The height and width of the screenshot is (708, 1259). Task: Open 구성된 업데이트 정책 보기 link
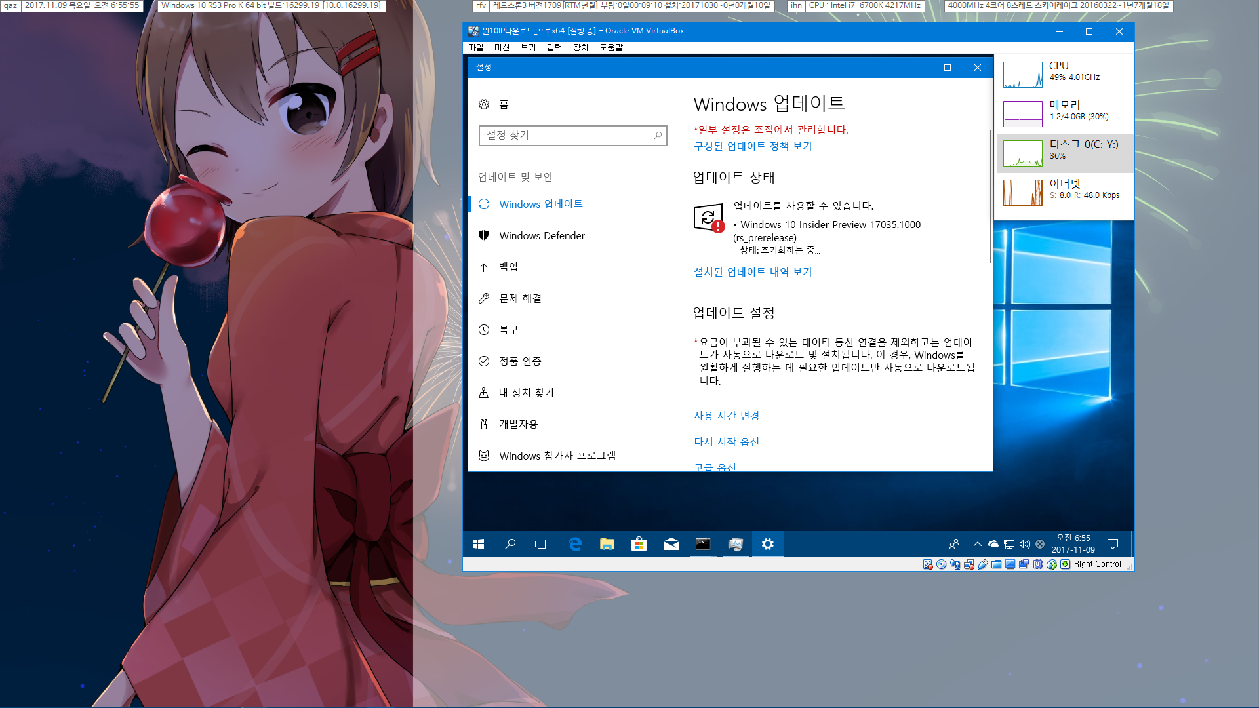[x=753, y=146]
